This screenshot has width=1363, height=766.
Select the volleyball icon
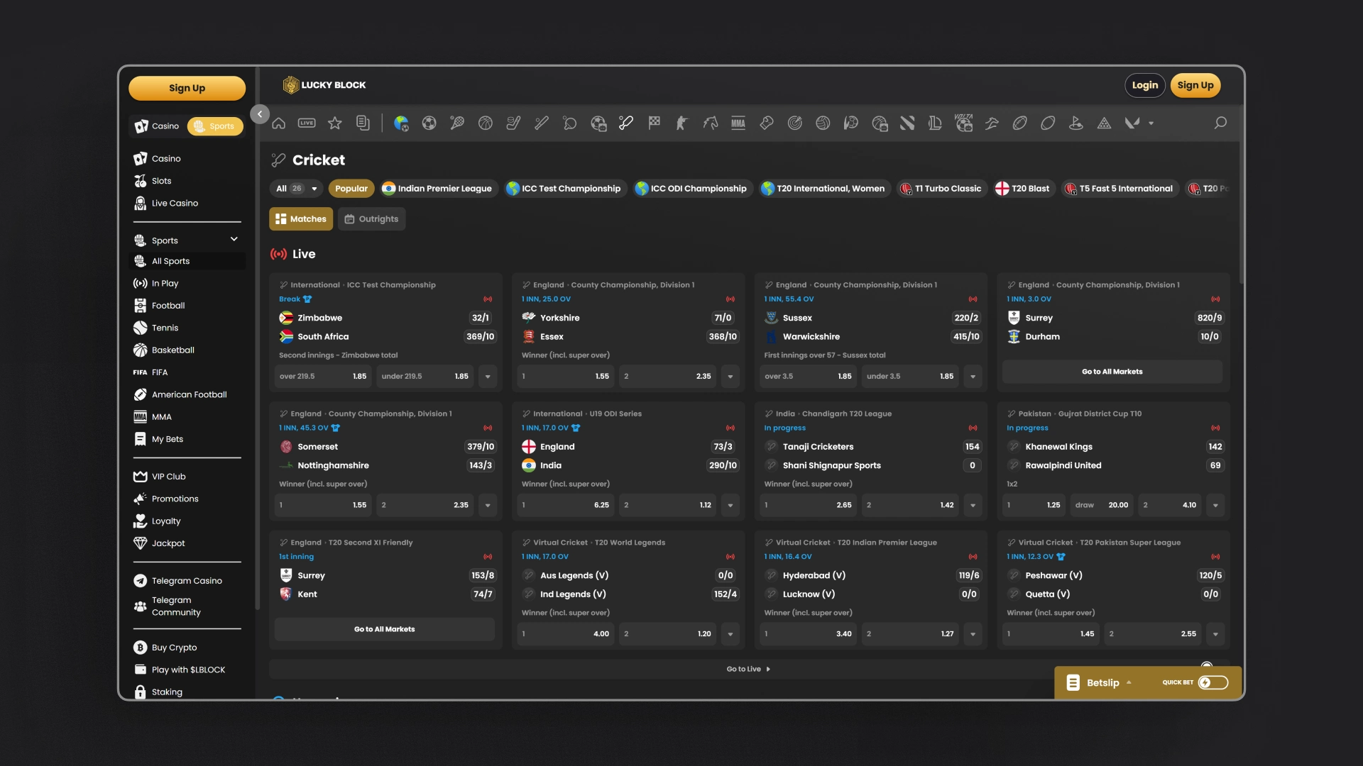coord(823,123)
